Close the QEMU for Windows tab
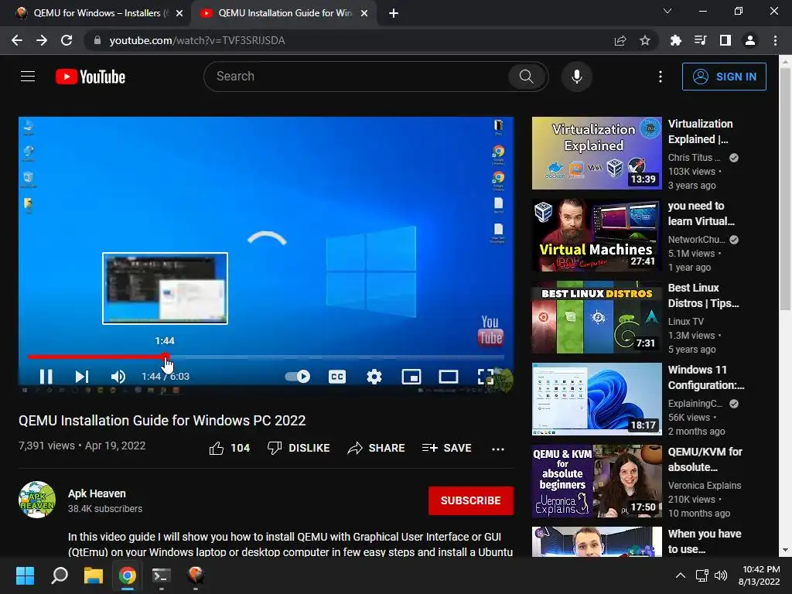Screen dimensions: 792x594 point(179,13)
